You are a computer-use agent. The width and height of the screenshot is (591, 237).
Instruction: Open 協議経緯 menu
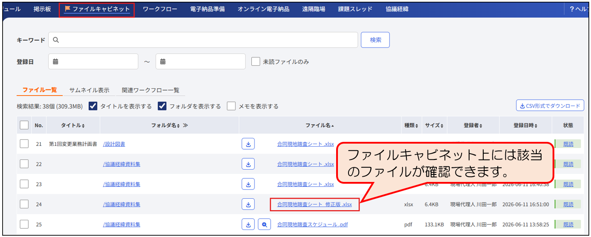click(x=397, y=9)
